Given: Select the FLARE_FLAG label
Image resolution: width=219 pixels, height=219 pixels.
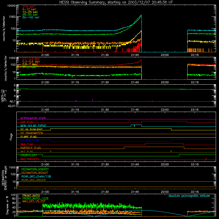Looking at the screenshot, I should 28,137.
